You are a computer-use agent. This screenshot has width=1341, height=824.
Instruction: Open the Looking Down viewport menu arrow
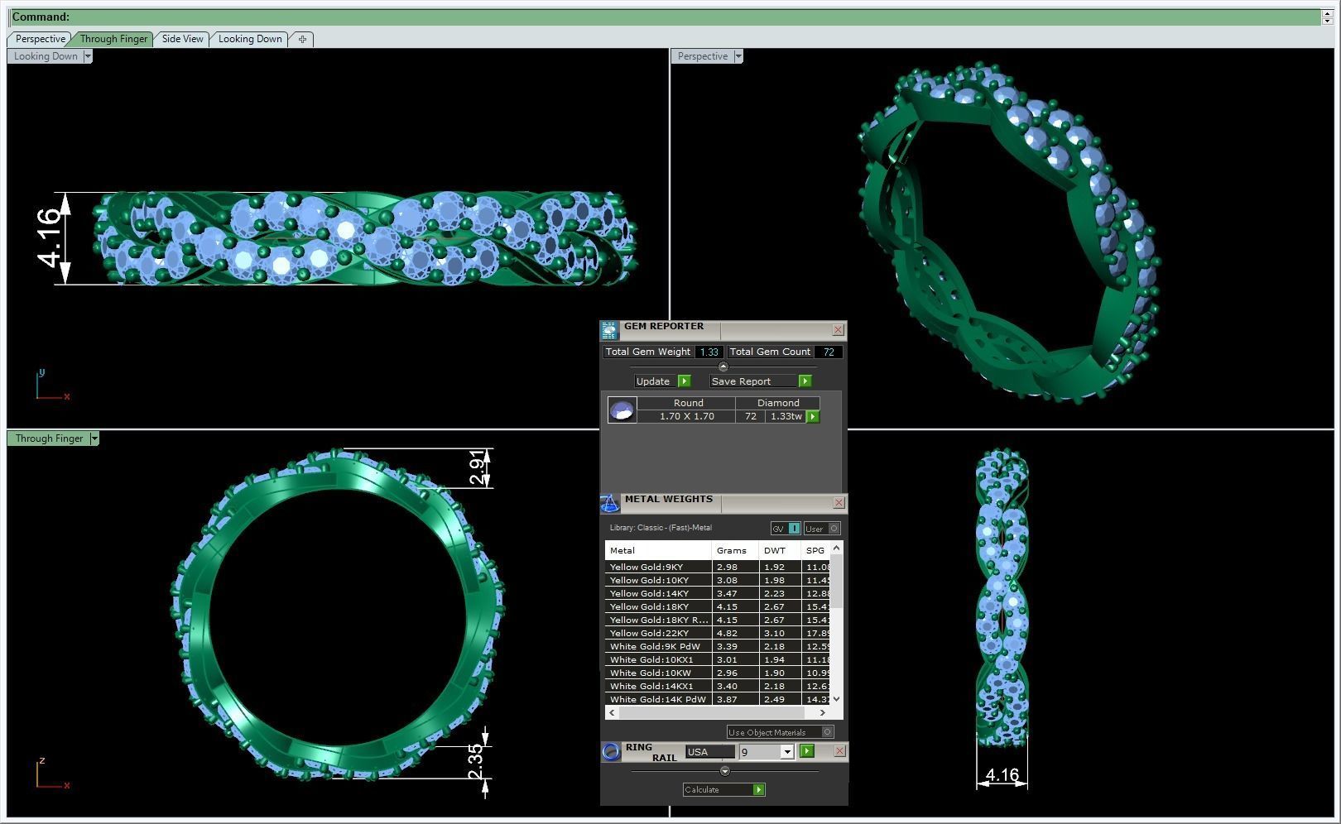[87, 56]
